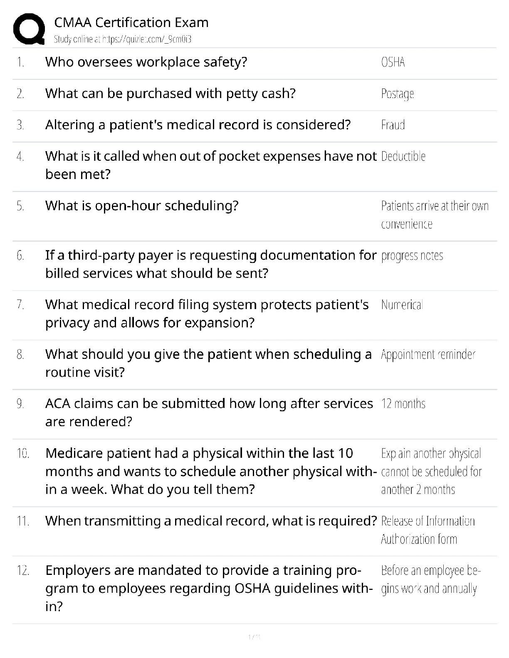
Task: Select the petty cash question
Action: click(170, 93)
